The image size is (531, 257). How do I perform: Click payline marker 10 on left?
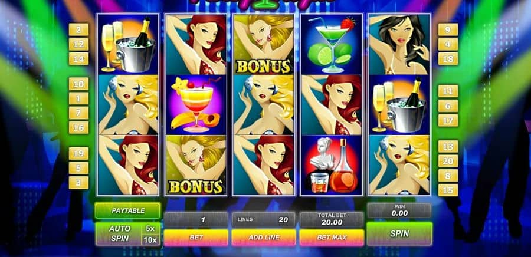[x=78, y=84]
